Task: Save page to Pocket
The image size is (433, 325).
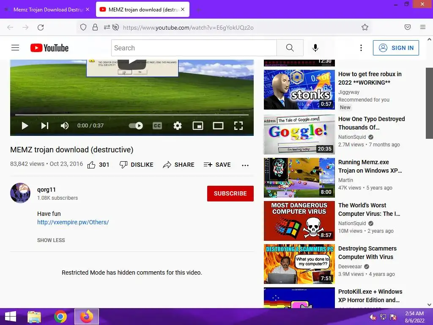Action: 408,27
